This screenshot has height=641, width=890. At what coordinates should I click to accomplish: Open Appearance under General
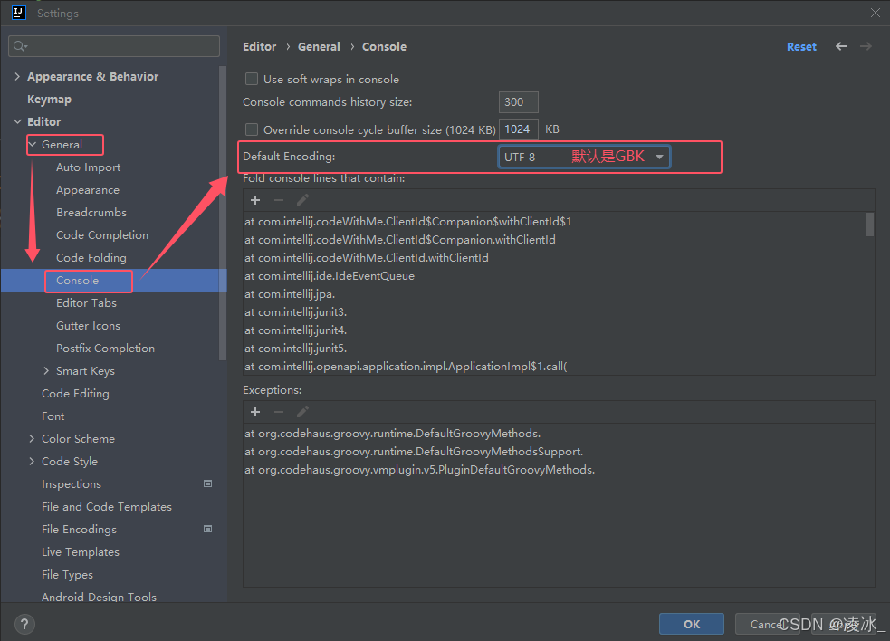[88, 190]
